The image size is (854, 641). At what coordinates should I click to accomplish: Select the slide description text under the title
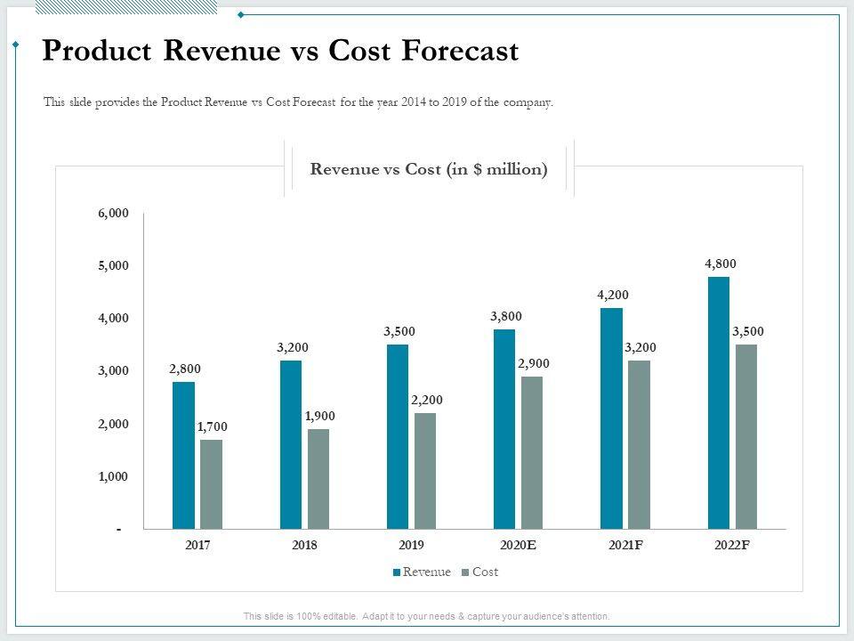point(298,102)
